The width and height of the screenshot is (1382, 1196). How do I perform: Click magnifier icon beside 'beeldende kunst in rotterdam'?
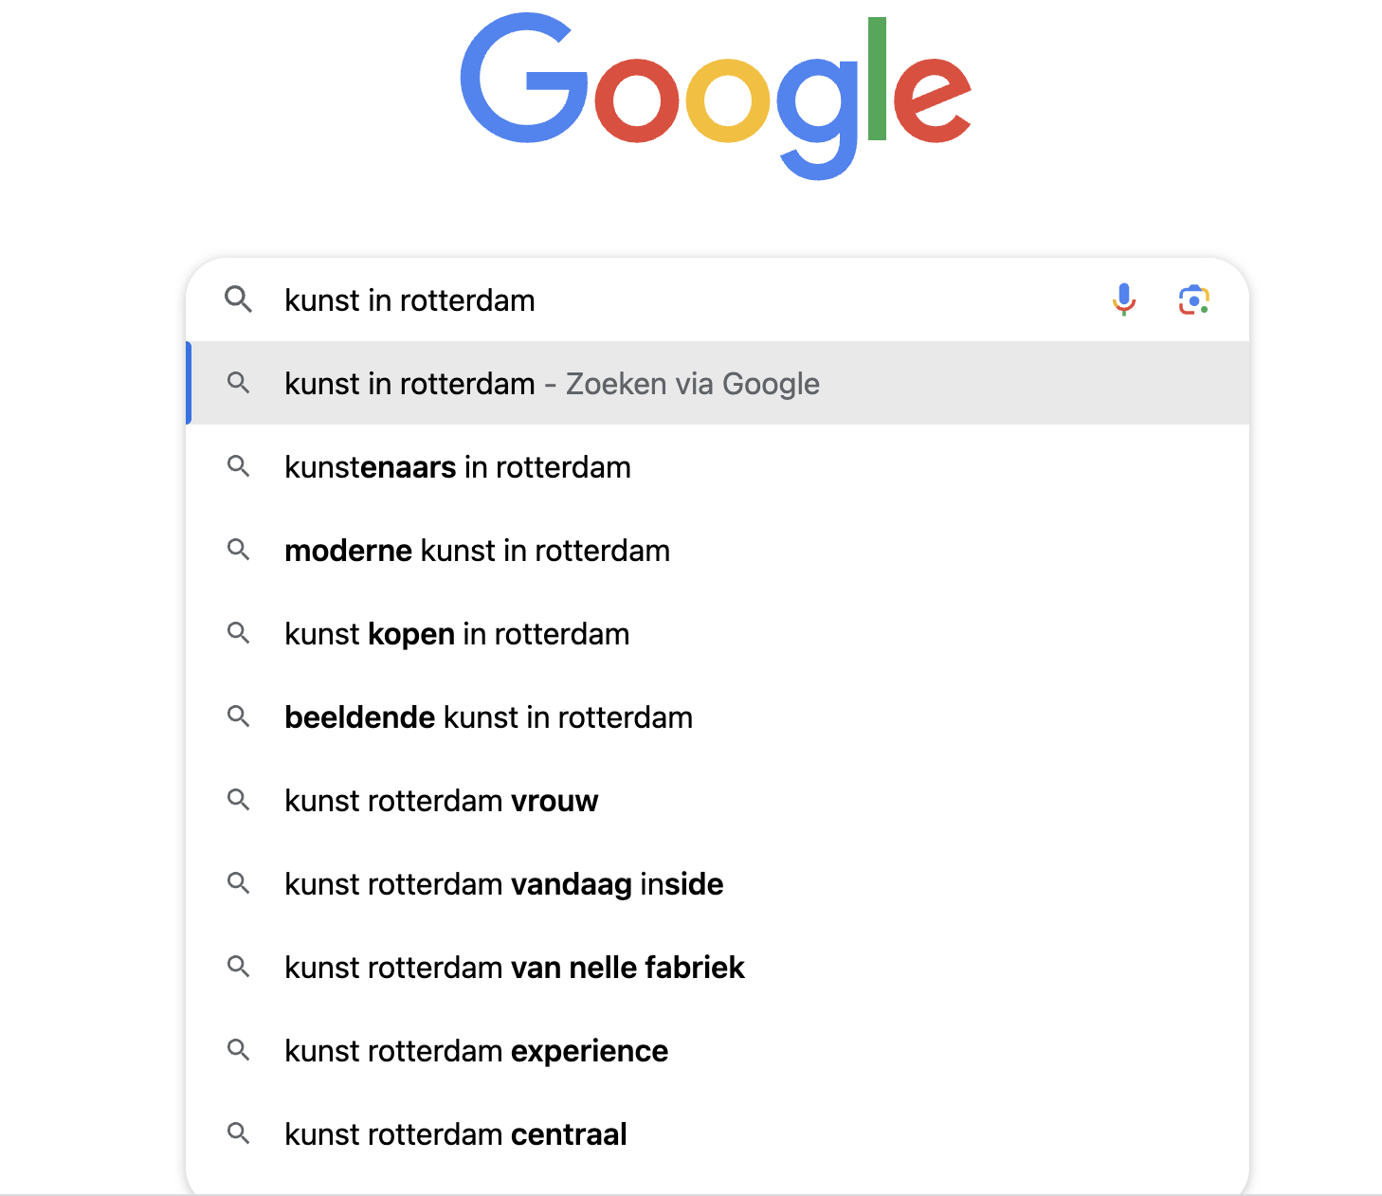[x=238, y=716]
